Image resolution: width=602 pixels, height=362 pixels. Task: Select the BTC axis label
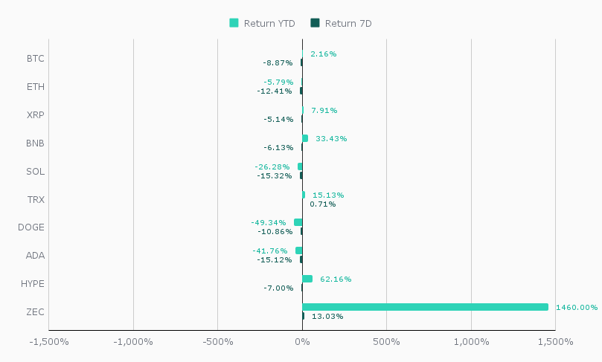point(36,59)
